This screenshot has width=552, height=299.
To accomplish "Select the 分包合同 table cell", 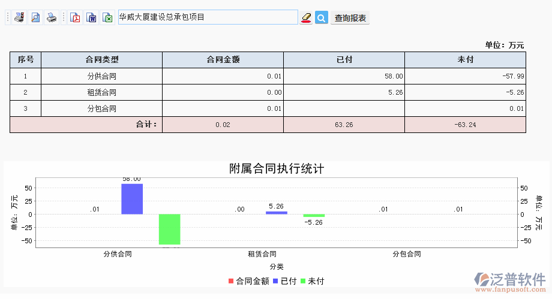I will (x=102, y=108).
